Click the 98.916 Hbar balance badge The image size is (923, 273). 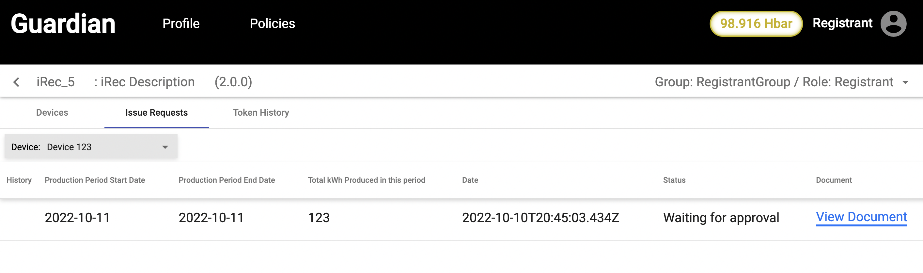(x=756, y=23)
